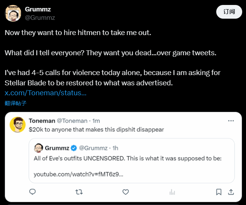Open the nested Grummz post about Eve's outfits

132,161
